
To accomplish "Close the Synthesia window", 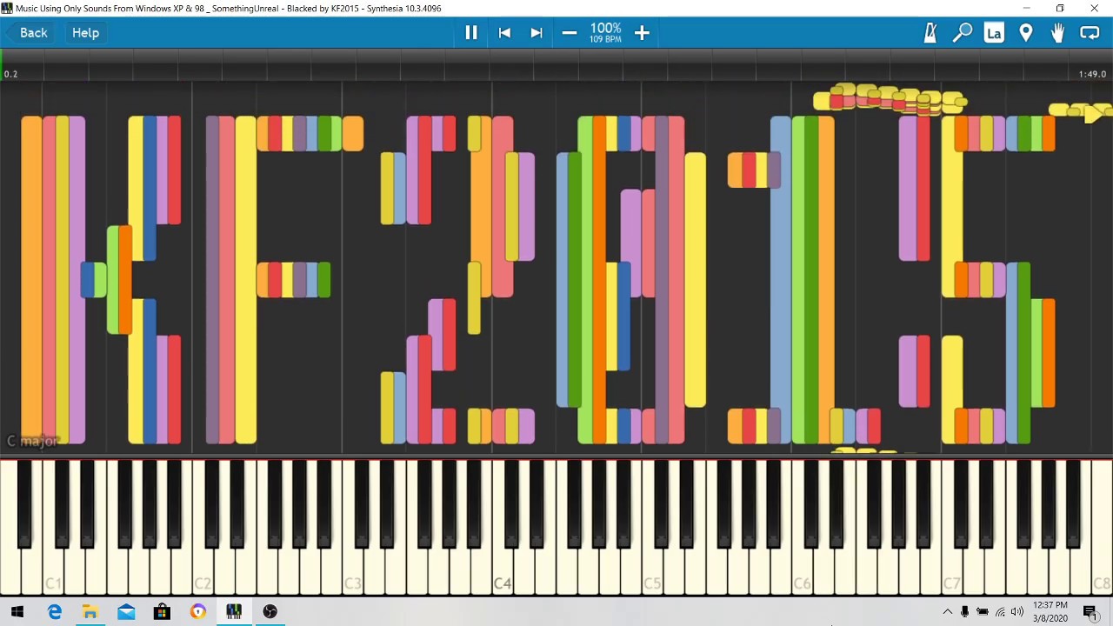I will coord(1094,8).
